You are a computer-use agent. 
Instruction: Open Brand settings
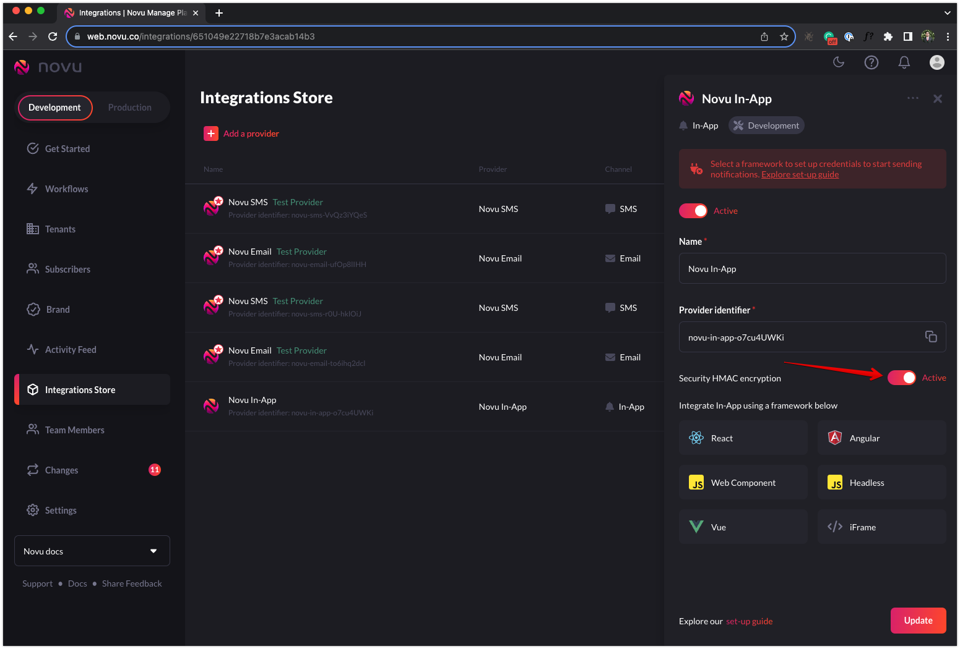92,309
